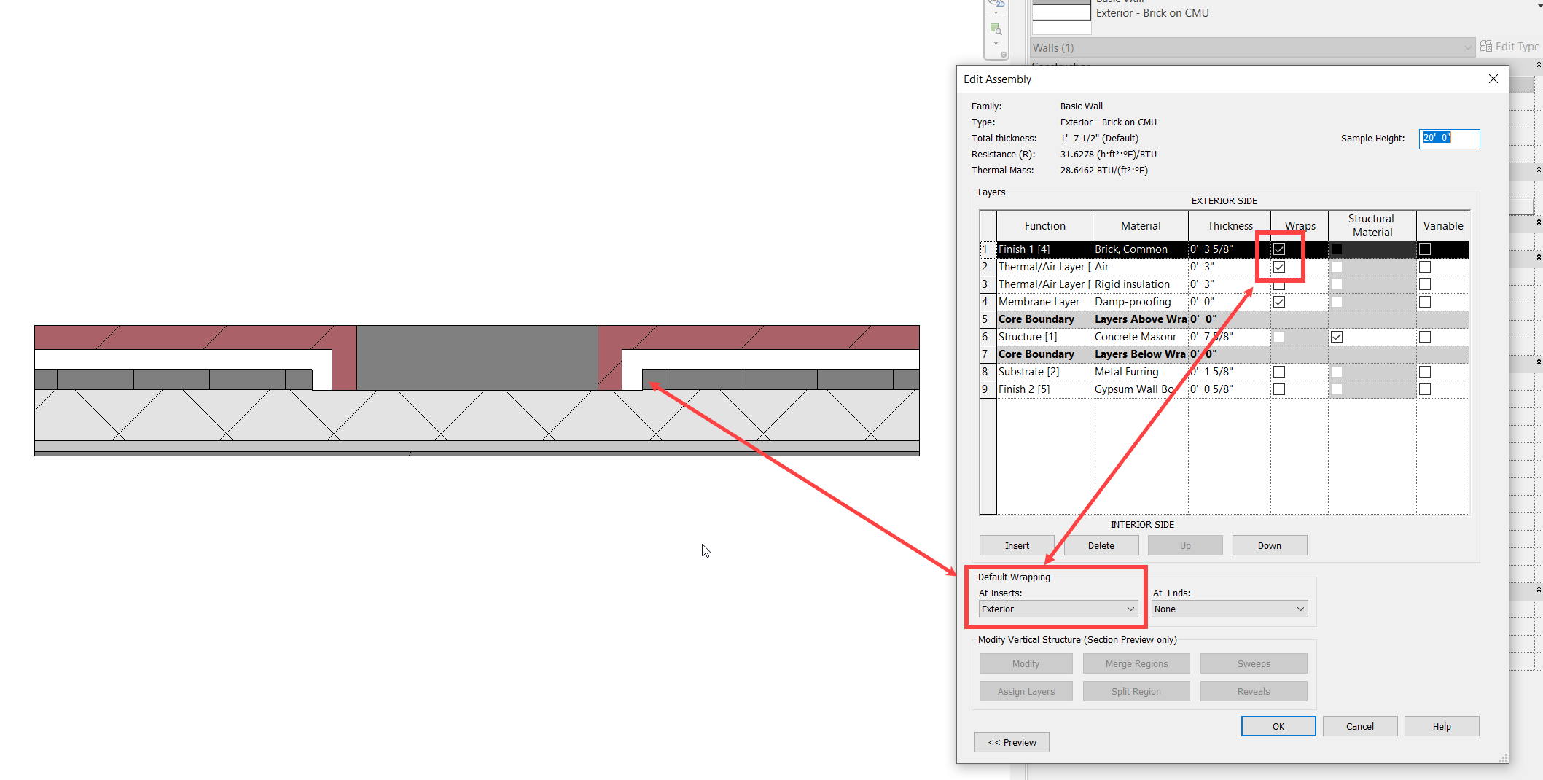The width and height of the screenshot is (1543, 780).
Task: Collapse the preview with << Preview button
Action: (x=1012, y=742)
